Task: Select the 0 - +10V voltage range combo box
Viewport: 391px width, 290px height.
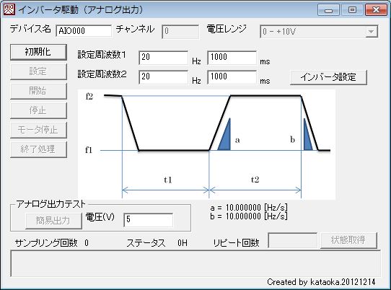Action: click(x=319, y=32)
